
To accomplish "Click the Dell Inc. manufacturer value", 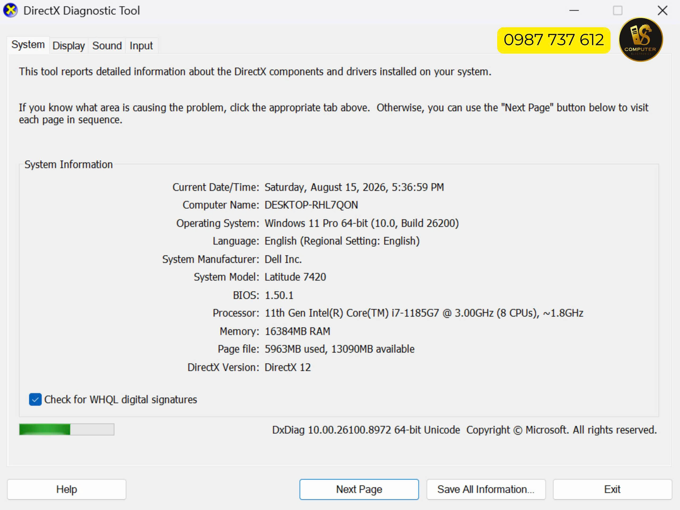I will click(283, 259).
